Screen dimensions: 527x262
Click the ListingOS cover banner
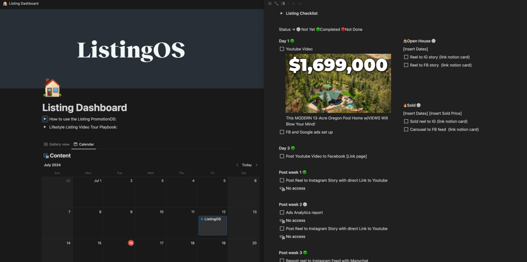click(x=132, y=49)
